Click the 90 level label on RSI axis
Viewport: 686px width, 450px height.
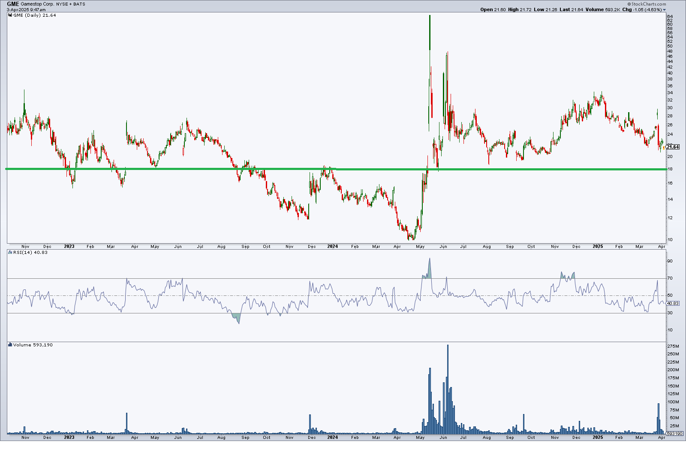(x=671, y=261)
